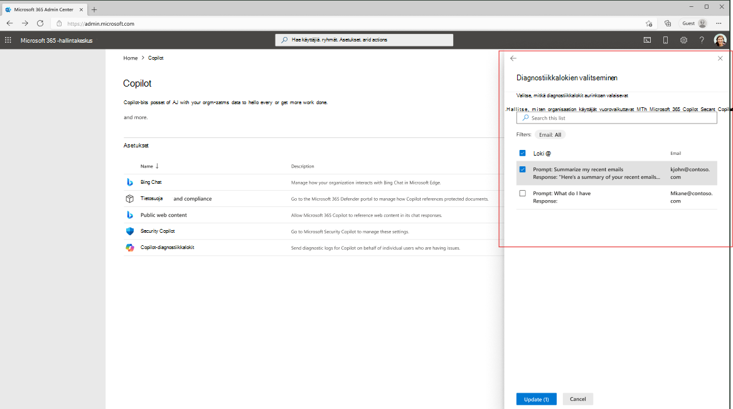Open the account avatar picture
Viewport: 733px width, 409px height.
[720, 40]
